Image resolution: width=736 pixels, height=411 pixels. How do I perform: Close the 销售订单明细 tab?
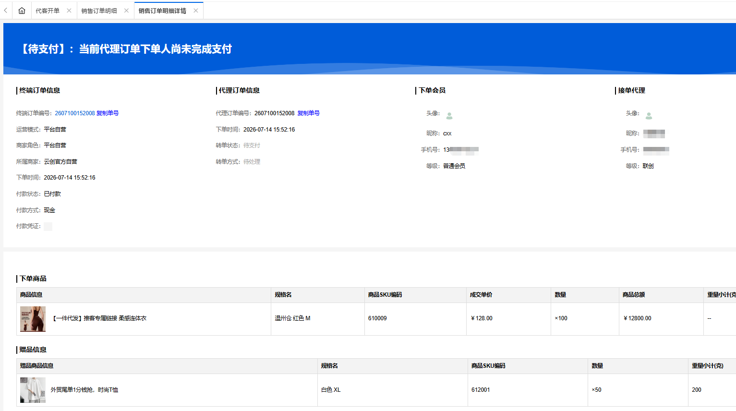(126, 11)
